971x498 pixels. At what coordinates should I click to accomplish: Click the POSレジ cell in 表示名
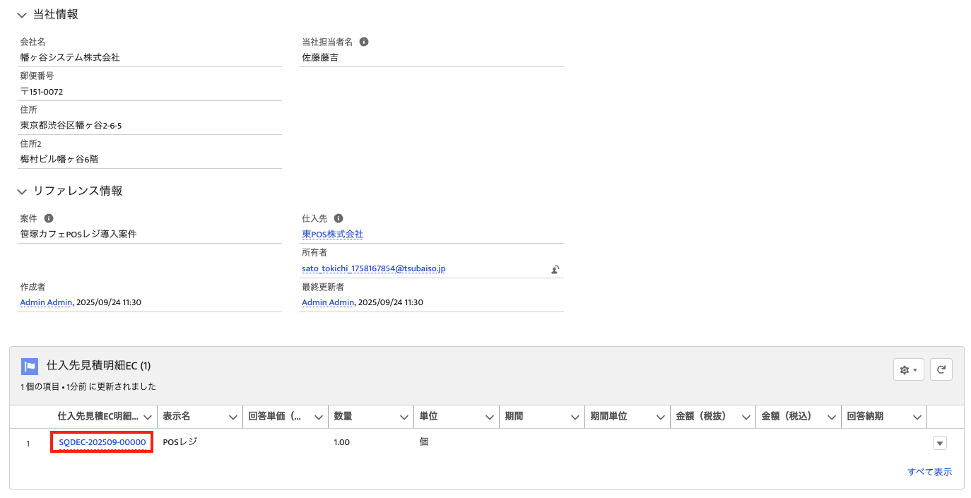(180, 442)
